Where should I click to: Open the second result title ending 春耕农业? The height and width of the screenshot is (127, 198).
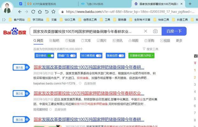pyautogui.click(x=89, y=93)
